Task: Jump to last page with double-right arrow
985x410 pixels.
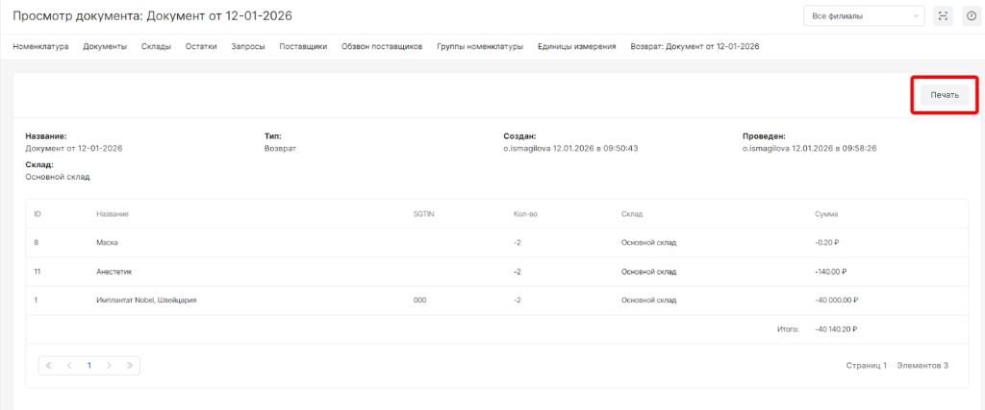Action: (130, 366)
